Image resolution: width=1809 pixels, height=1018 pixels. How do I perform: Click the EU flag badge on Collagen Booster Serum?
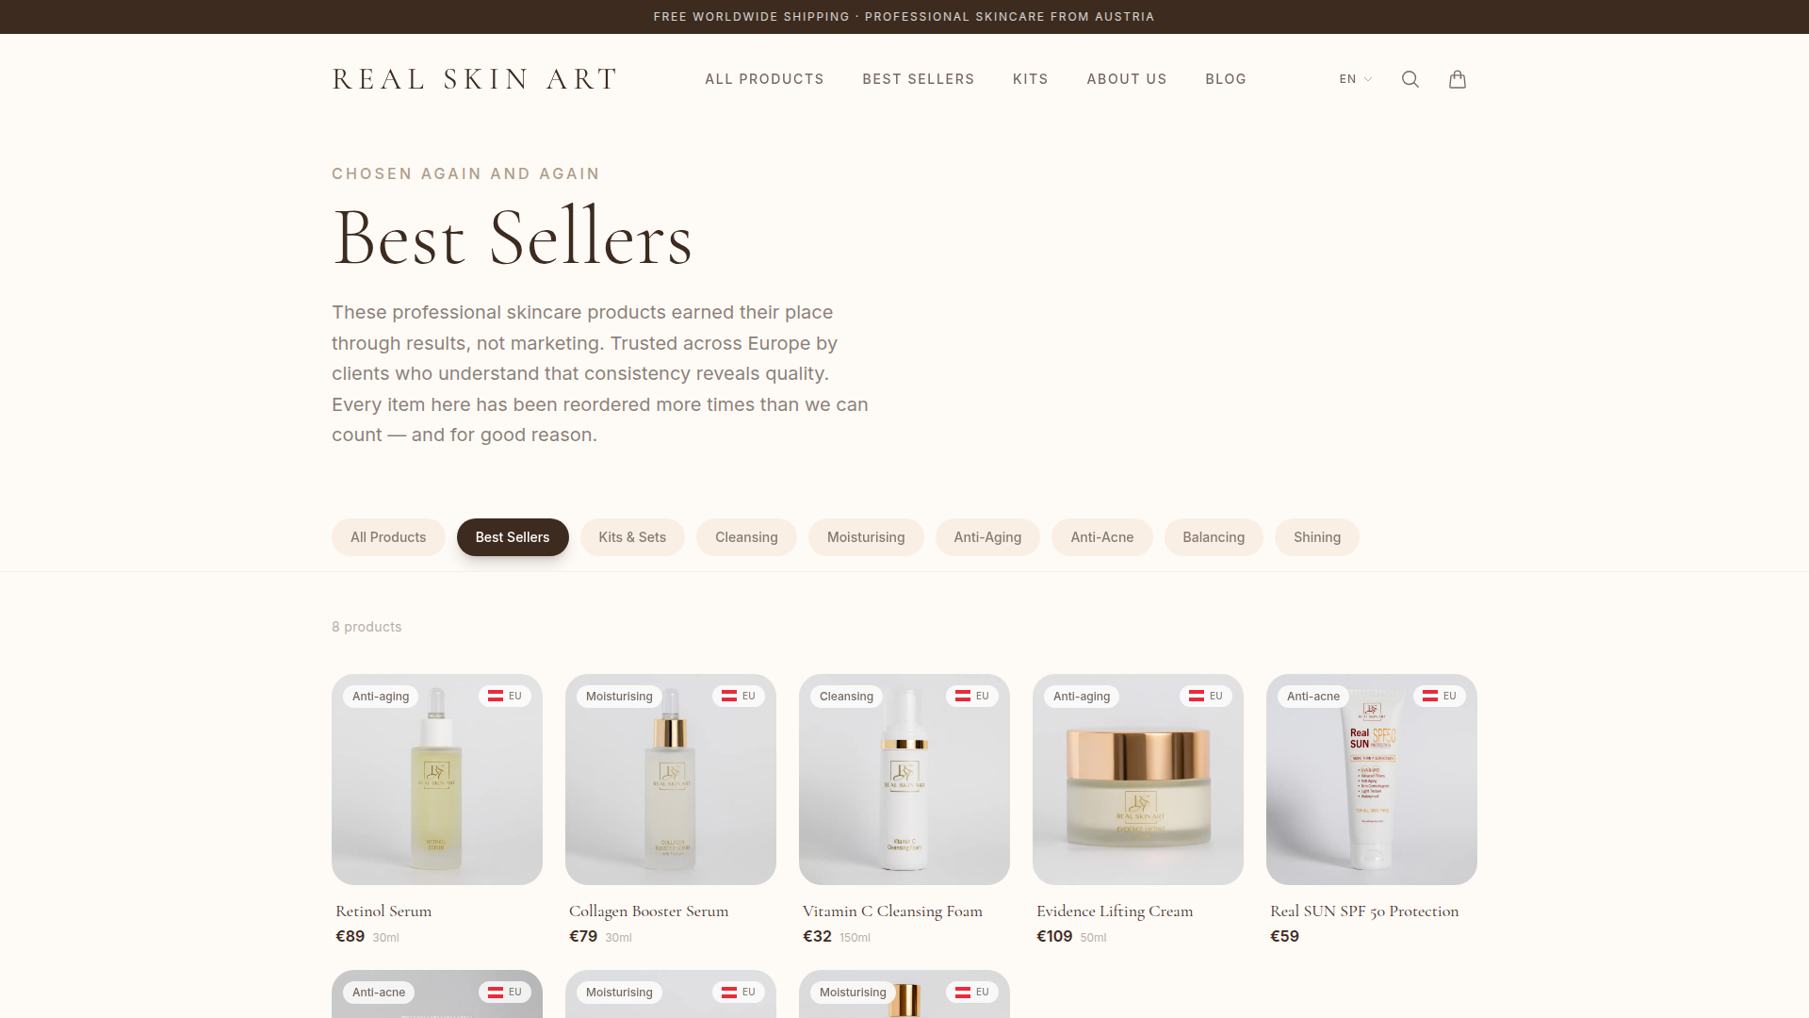[739, 696]
